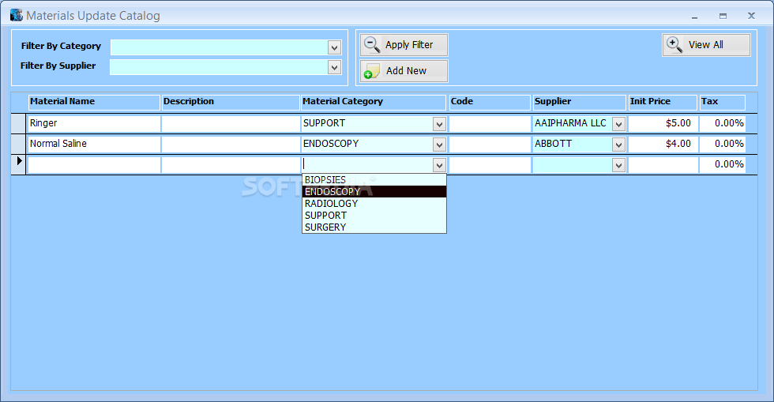774x402 pixels.
Task: Click the Material Category text box in new row
Action: click(367, 164)
